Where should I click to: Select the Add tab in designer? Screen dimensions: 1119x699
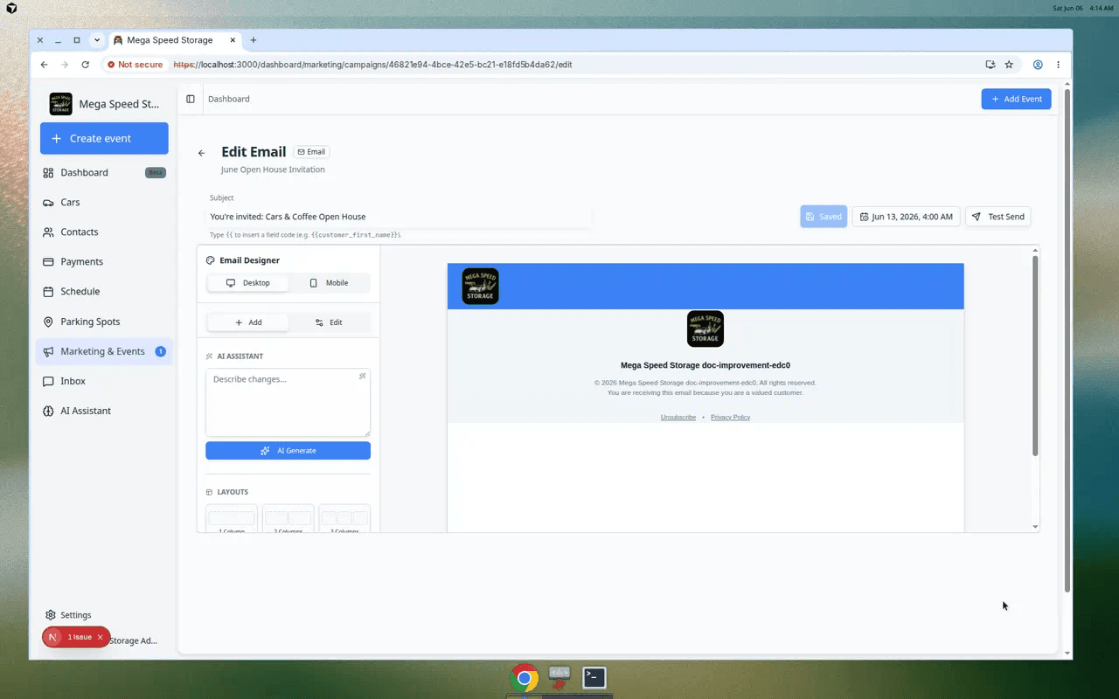point(248,322)
